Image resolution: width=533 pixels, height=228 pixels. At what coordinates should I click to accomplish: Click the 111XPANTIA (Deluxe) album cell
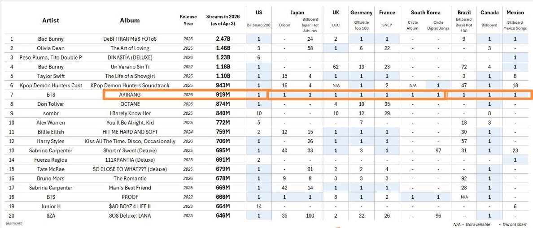tap(130, 159)
